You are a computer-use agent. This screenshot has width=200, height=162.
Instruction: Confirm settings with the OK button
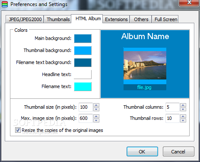point(142,152)
